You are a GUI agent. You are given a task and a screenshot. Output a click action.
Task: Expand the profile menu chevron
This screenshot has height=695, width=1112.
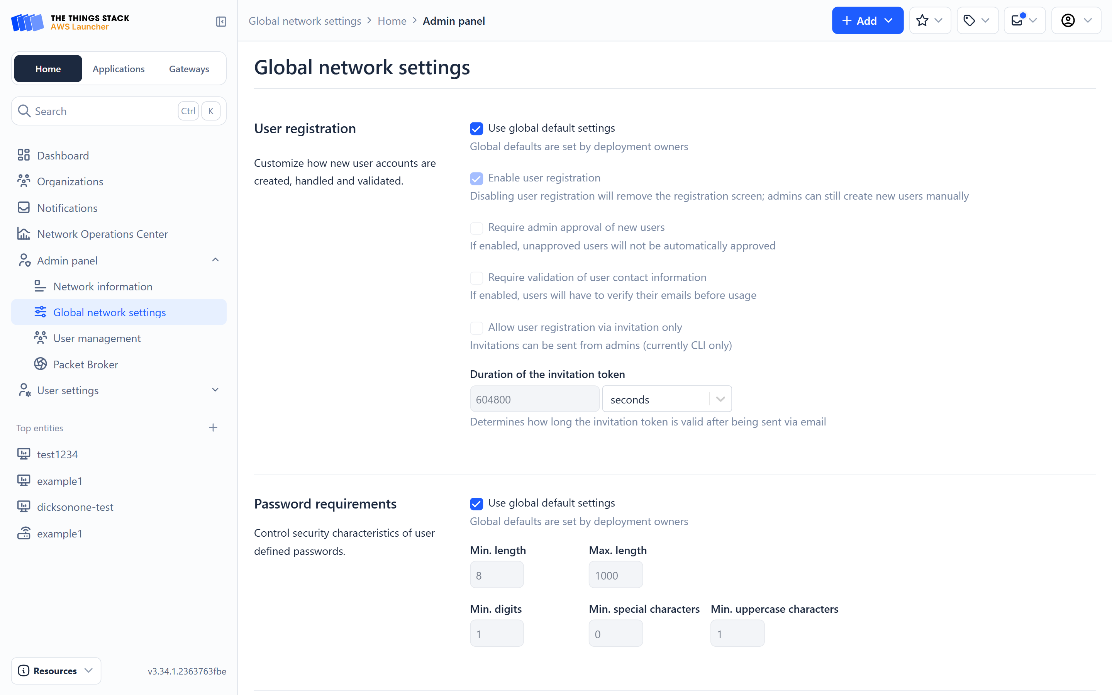[1088, 21]
